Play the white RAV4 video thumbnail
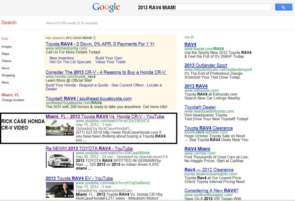 point(60,160)
